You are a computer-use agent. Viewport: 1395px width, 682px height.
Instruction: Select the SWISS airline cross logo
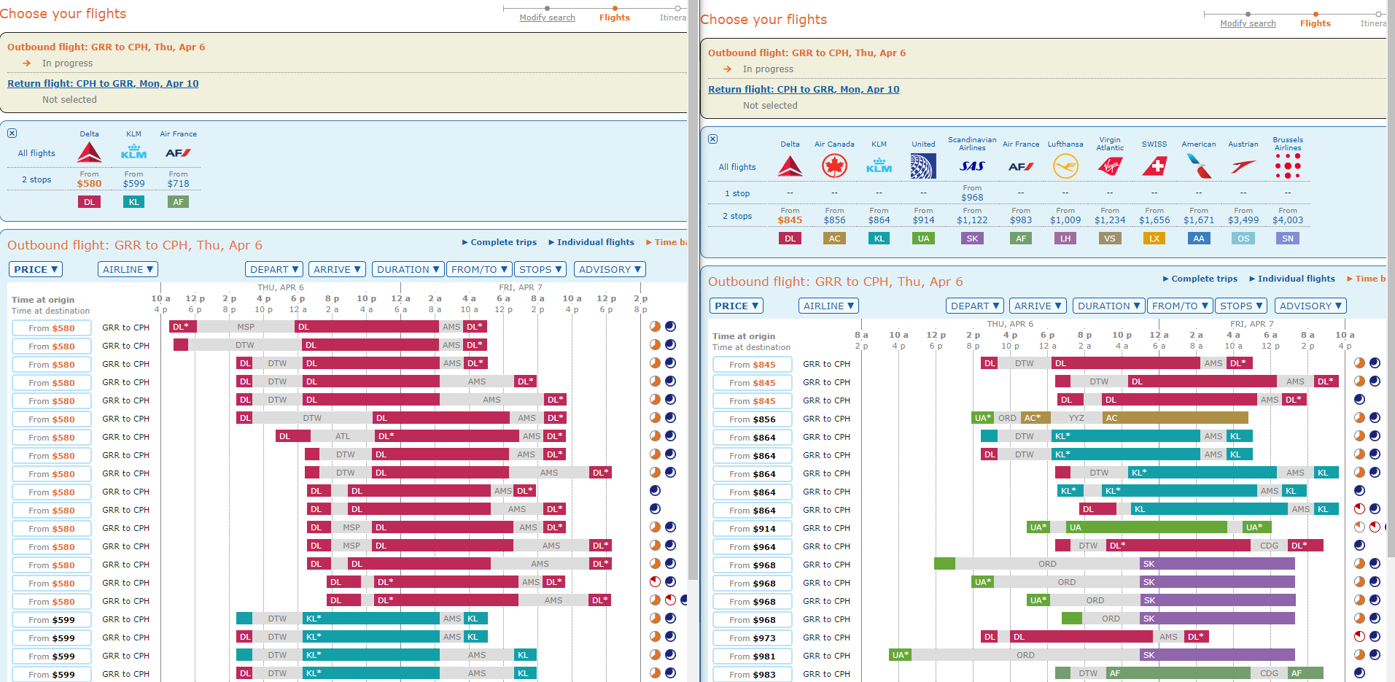click(x=1154, y=166)
